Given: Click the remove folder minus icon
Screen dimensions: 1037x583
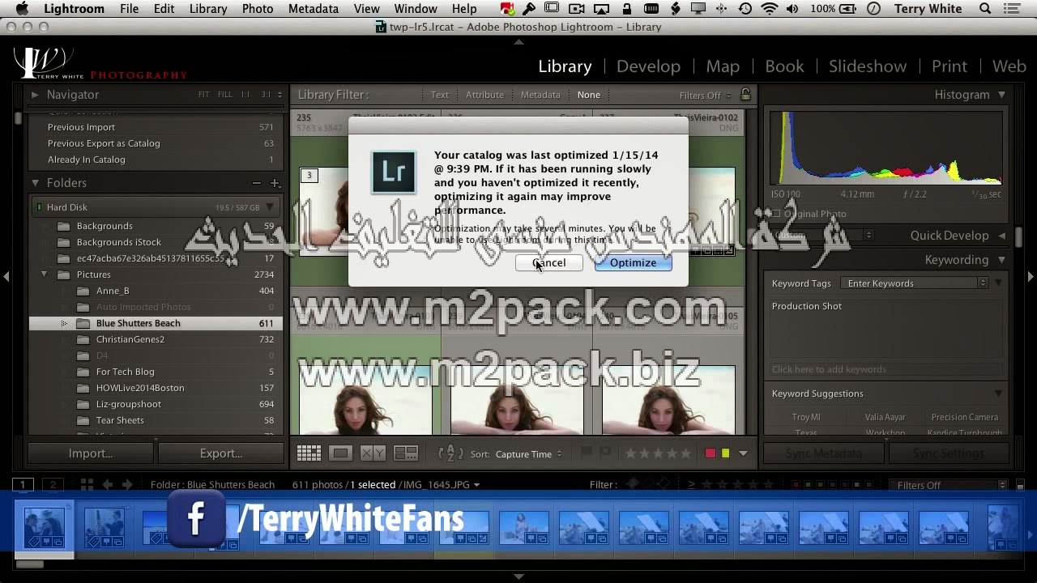Looking at the screenshot, I should point(256,183).
